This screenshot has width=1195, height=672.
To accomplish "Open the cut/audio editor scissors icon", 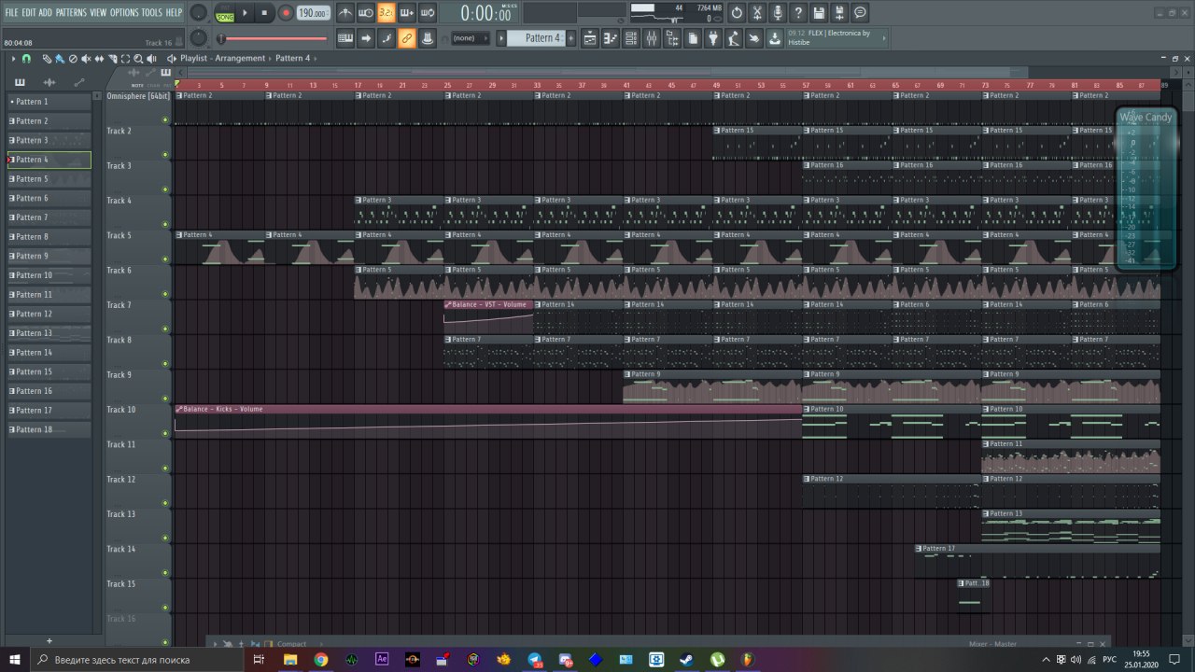I will pos(757,13).
